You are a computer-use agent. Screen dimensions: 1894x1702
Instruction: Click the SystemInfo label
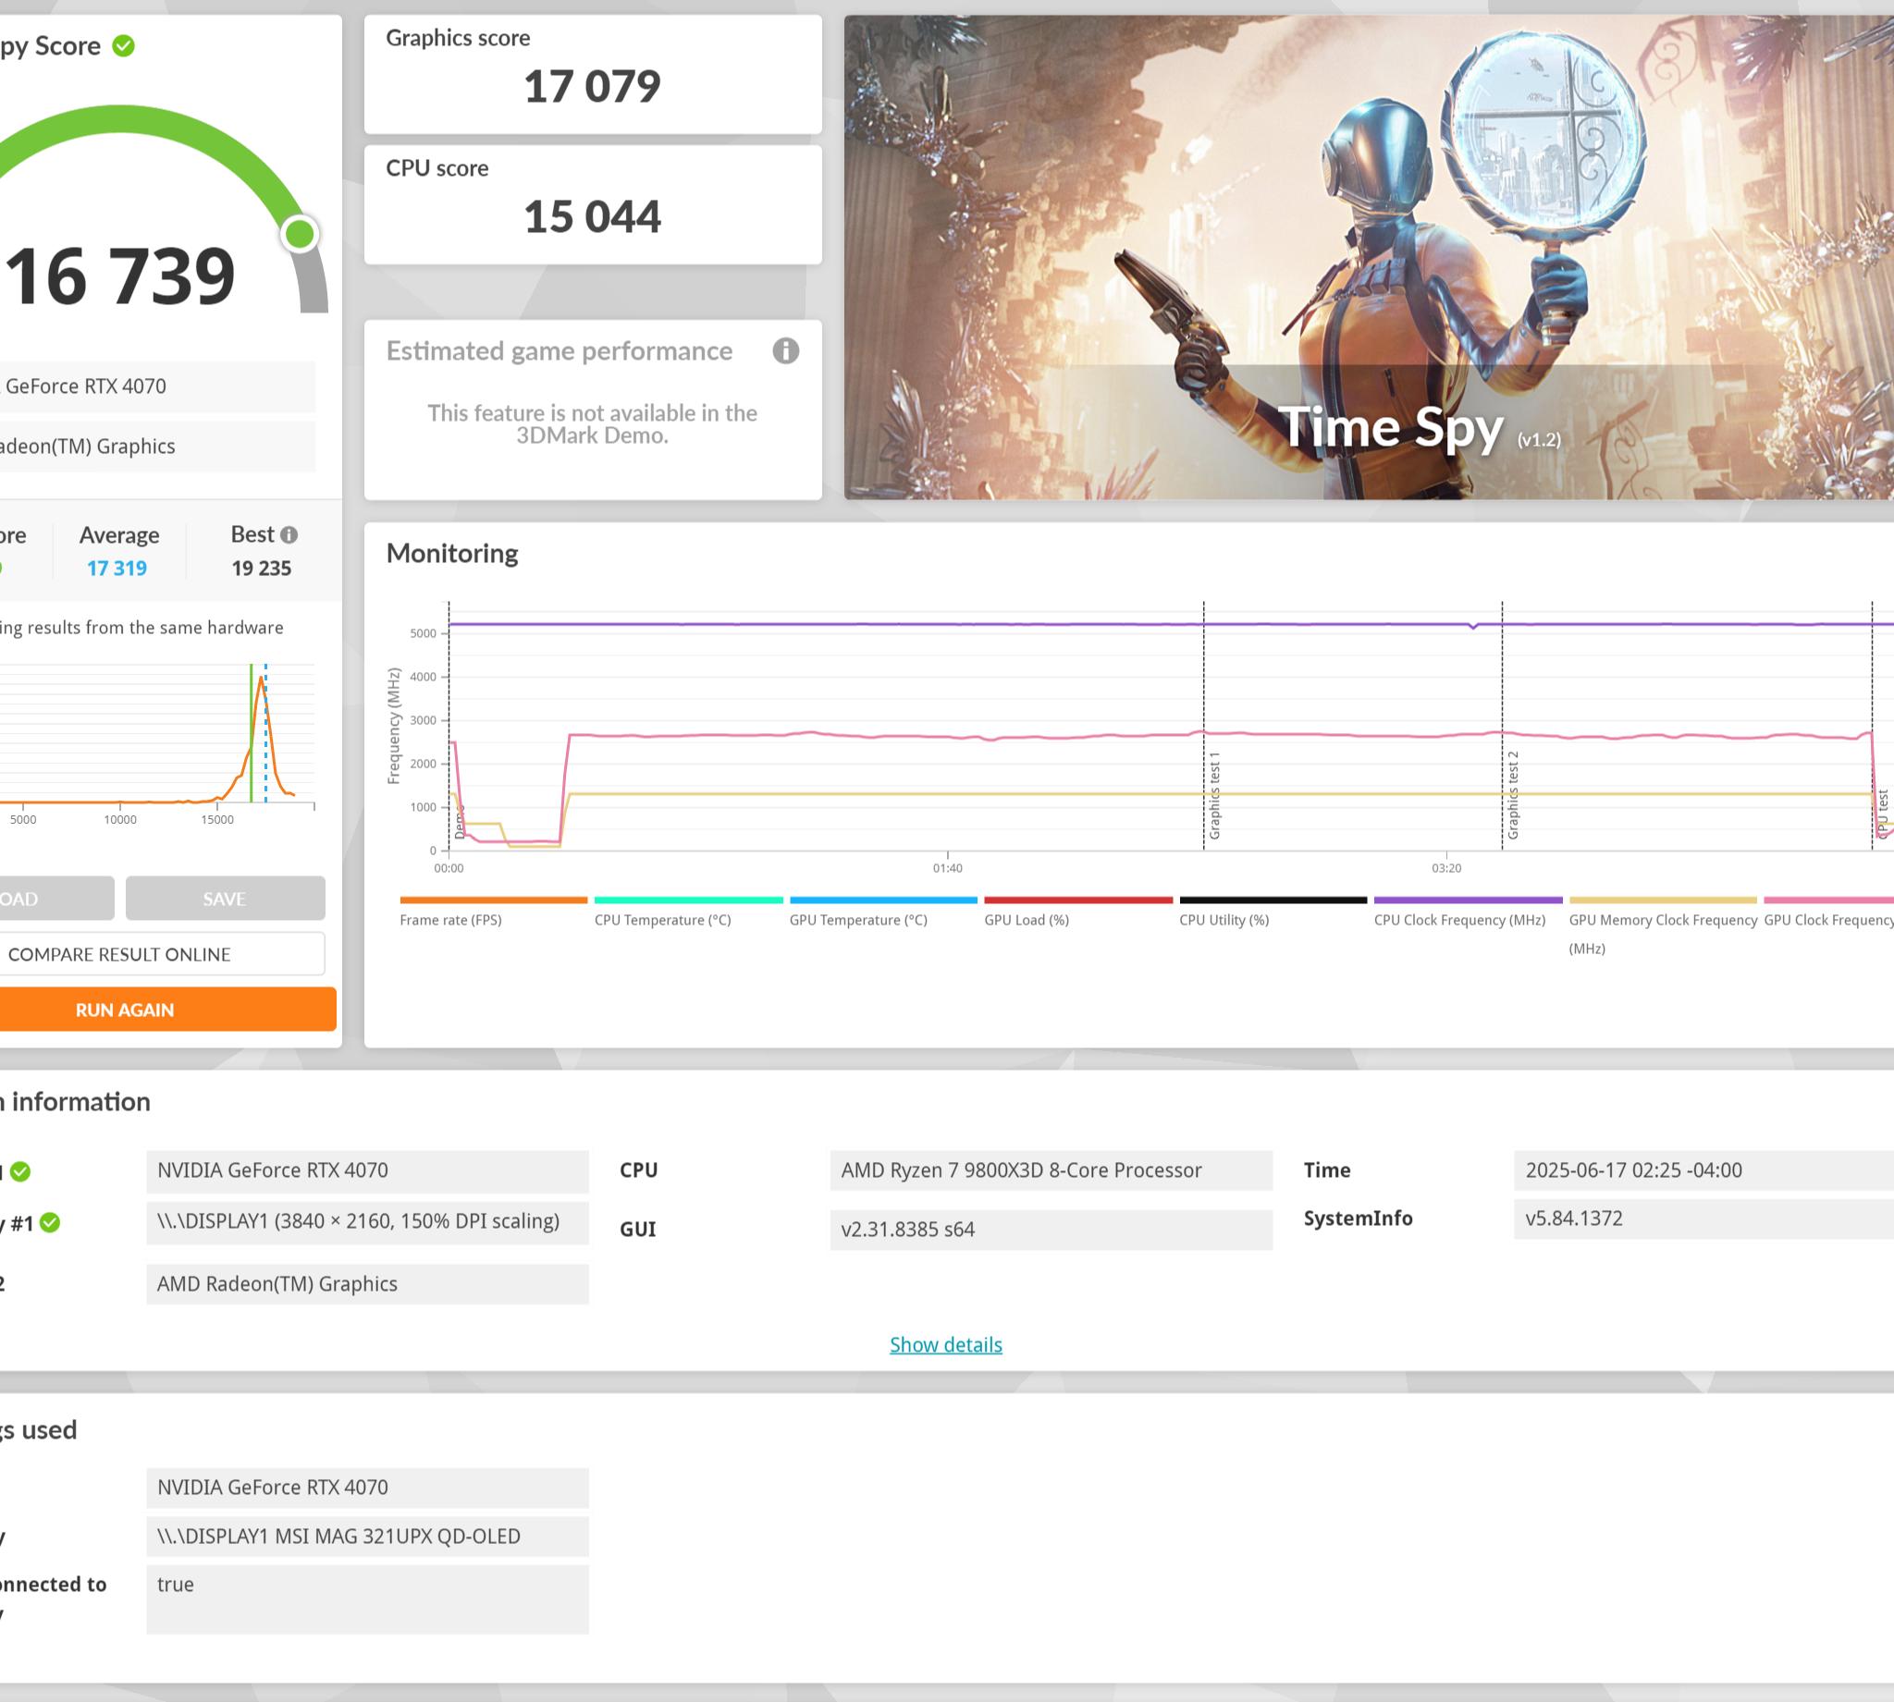click(x=1358, y=1218)
